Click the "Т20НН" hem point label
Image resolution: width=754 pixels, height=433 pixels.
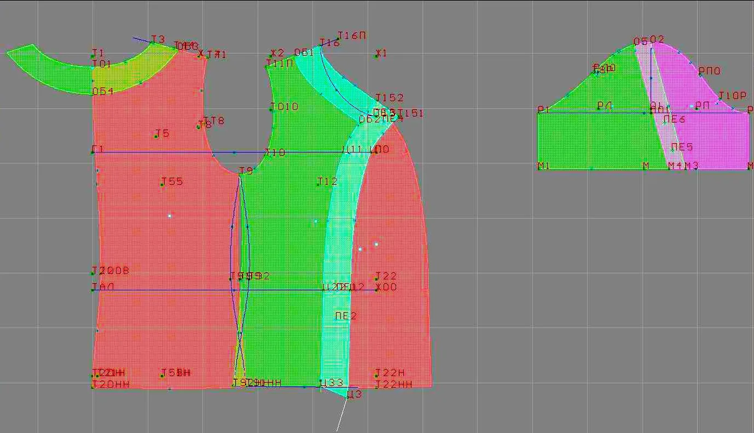(x=111, y=385)
